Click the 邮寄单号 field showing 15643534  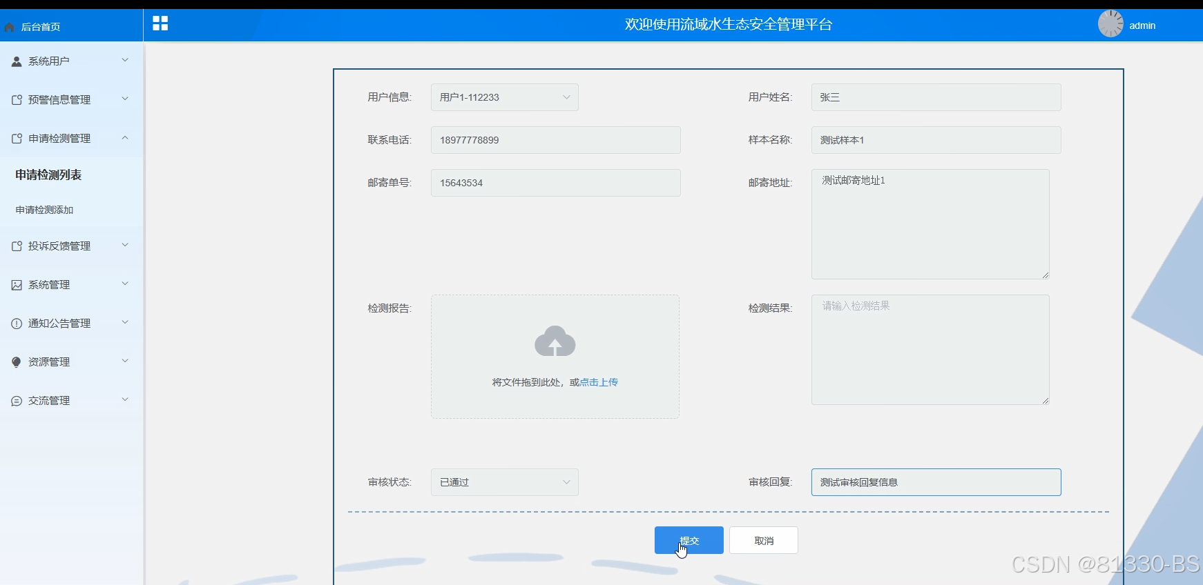point(556,183)
